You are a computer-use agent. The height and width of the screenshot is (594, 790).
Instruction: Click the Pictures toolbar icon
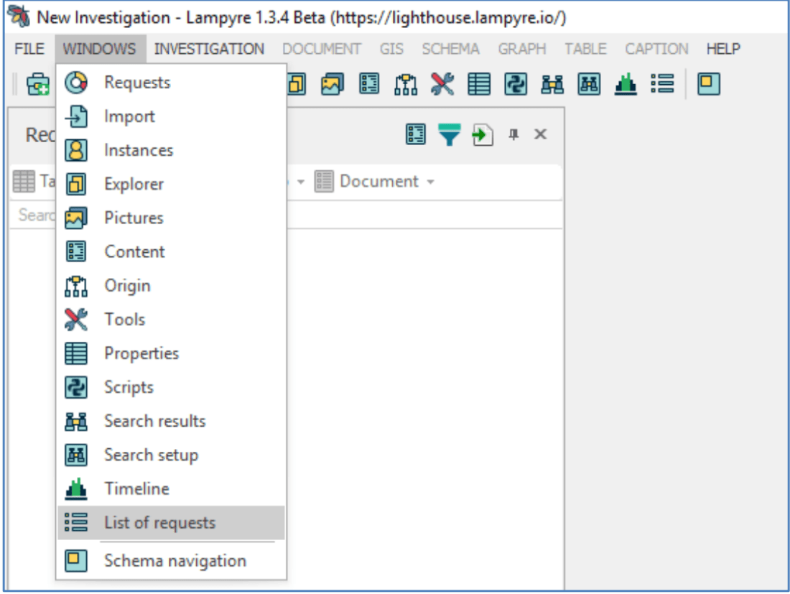[x=332, y=84]
